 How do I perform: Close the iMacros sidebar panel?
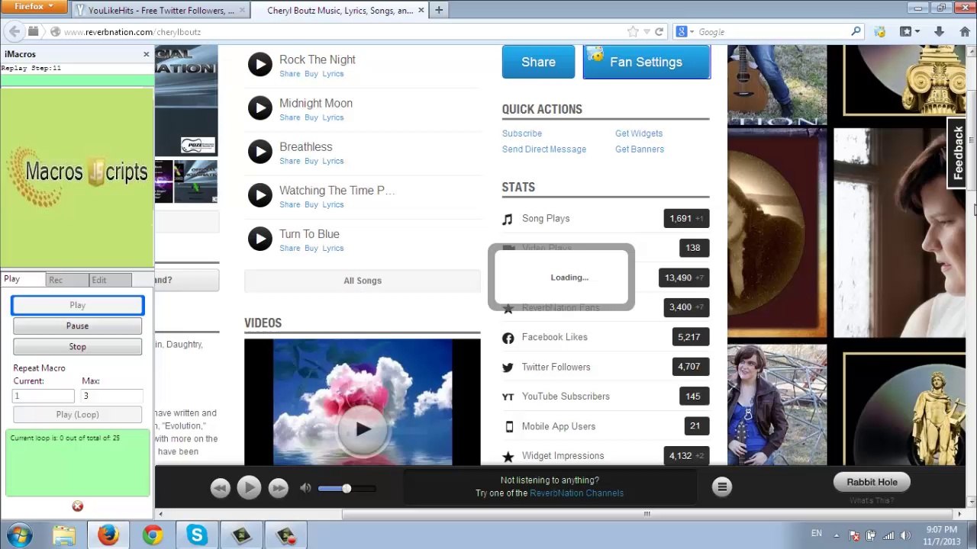146,54
